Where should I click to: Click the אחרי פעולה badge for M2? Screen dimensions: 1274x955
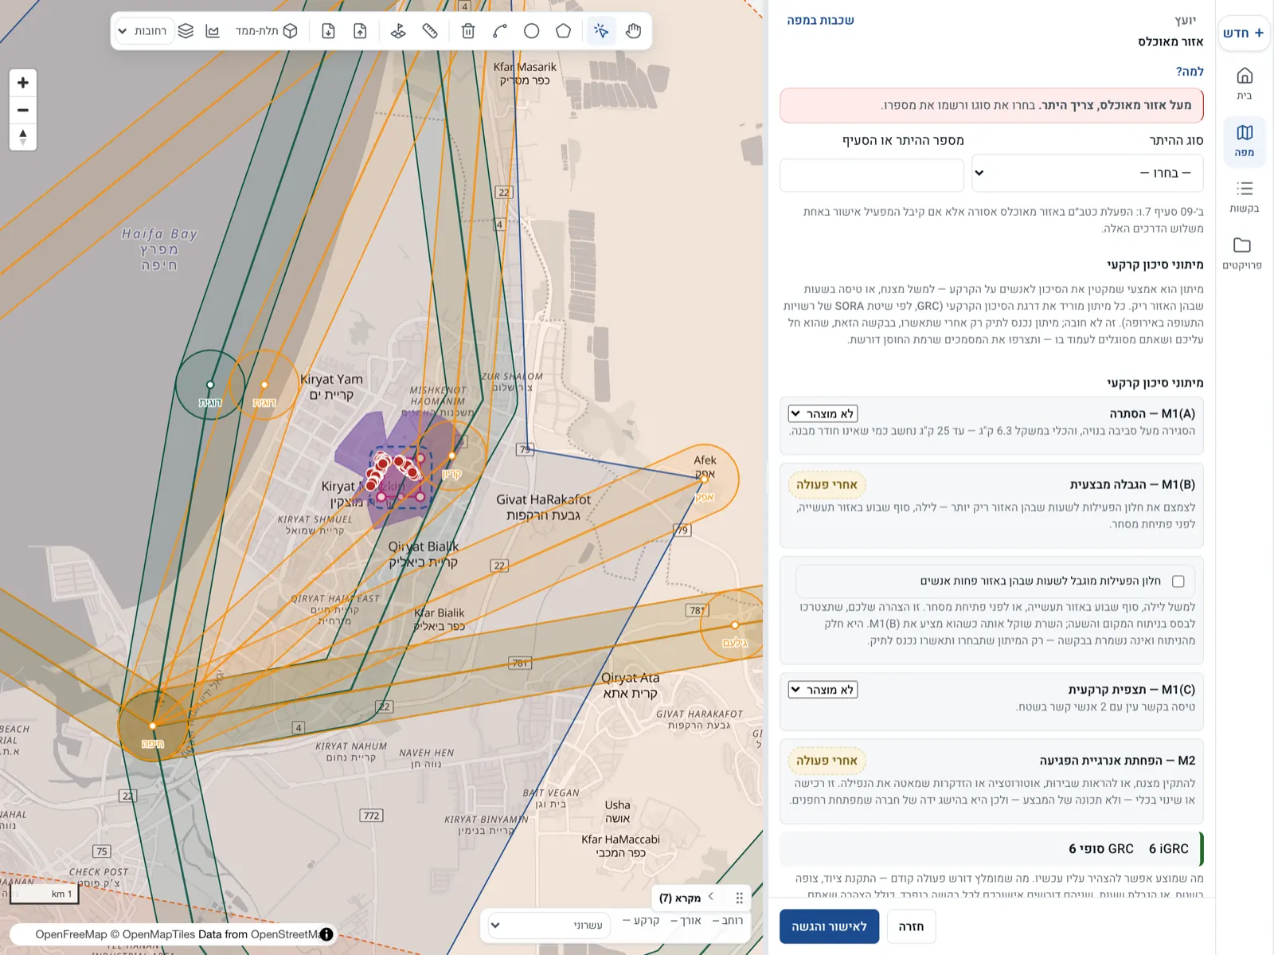pyautogui.click(x=827, y=761)
